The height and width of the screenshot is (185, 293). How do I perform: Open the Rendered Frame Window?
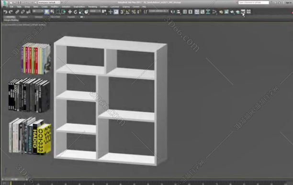[x=226, y=12]
